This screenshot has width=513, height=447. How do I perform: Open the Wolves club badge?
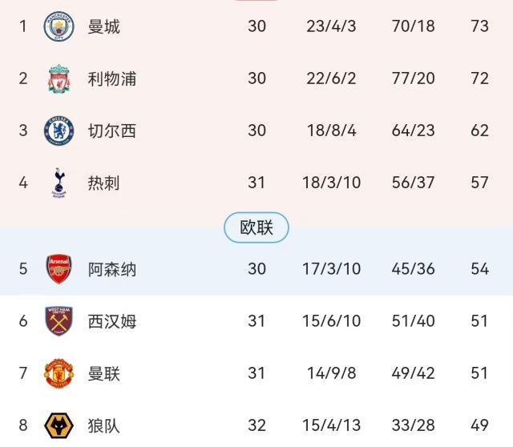pyautogui.click(x=59, y=425)
